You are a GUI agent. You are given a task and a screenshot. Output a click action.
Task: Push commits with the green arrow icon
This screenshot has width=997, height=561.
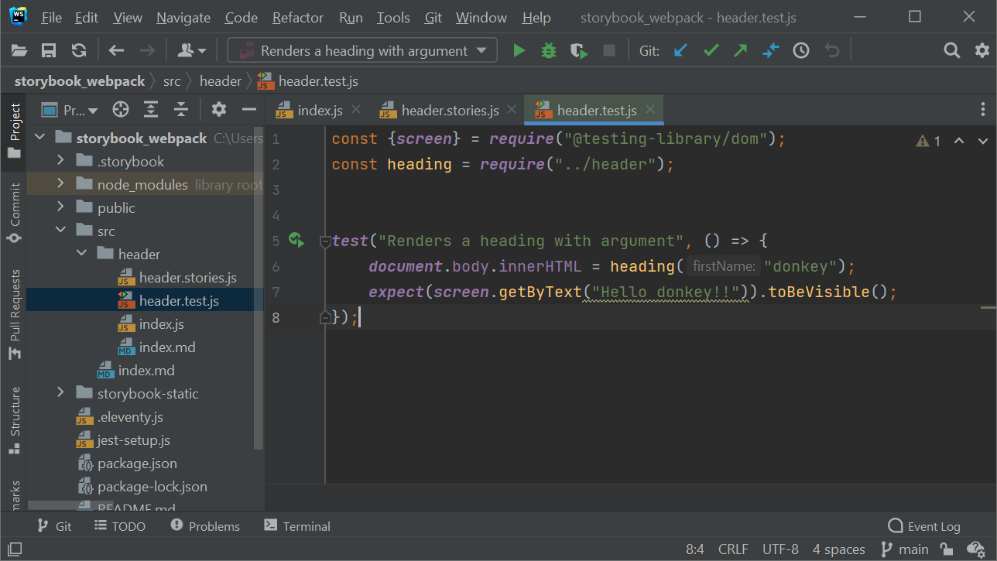click(x=741, y=51)
